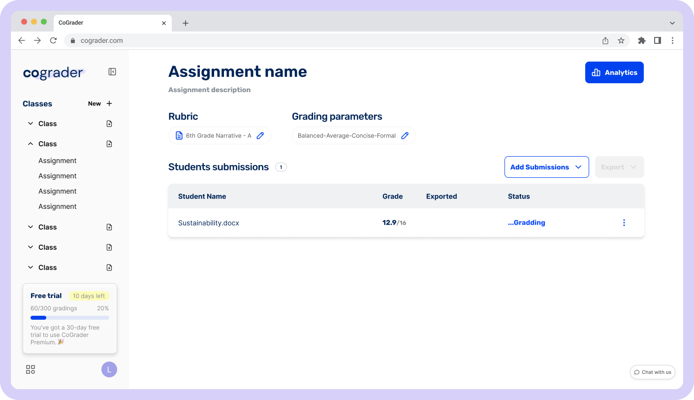Open the user avatar L

pos(109,369)
